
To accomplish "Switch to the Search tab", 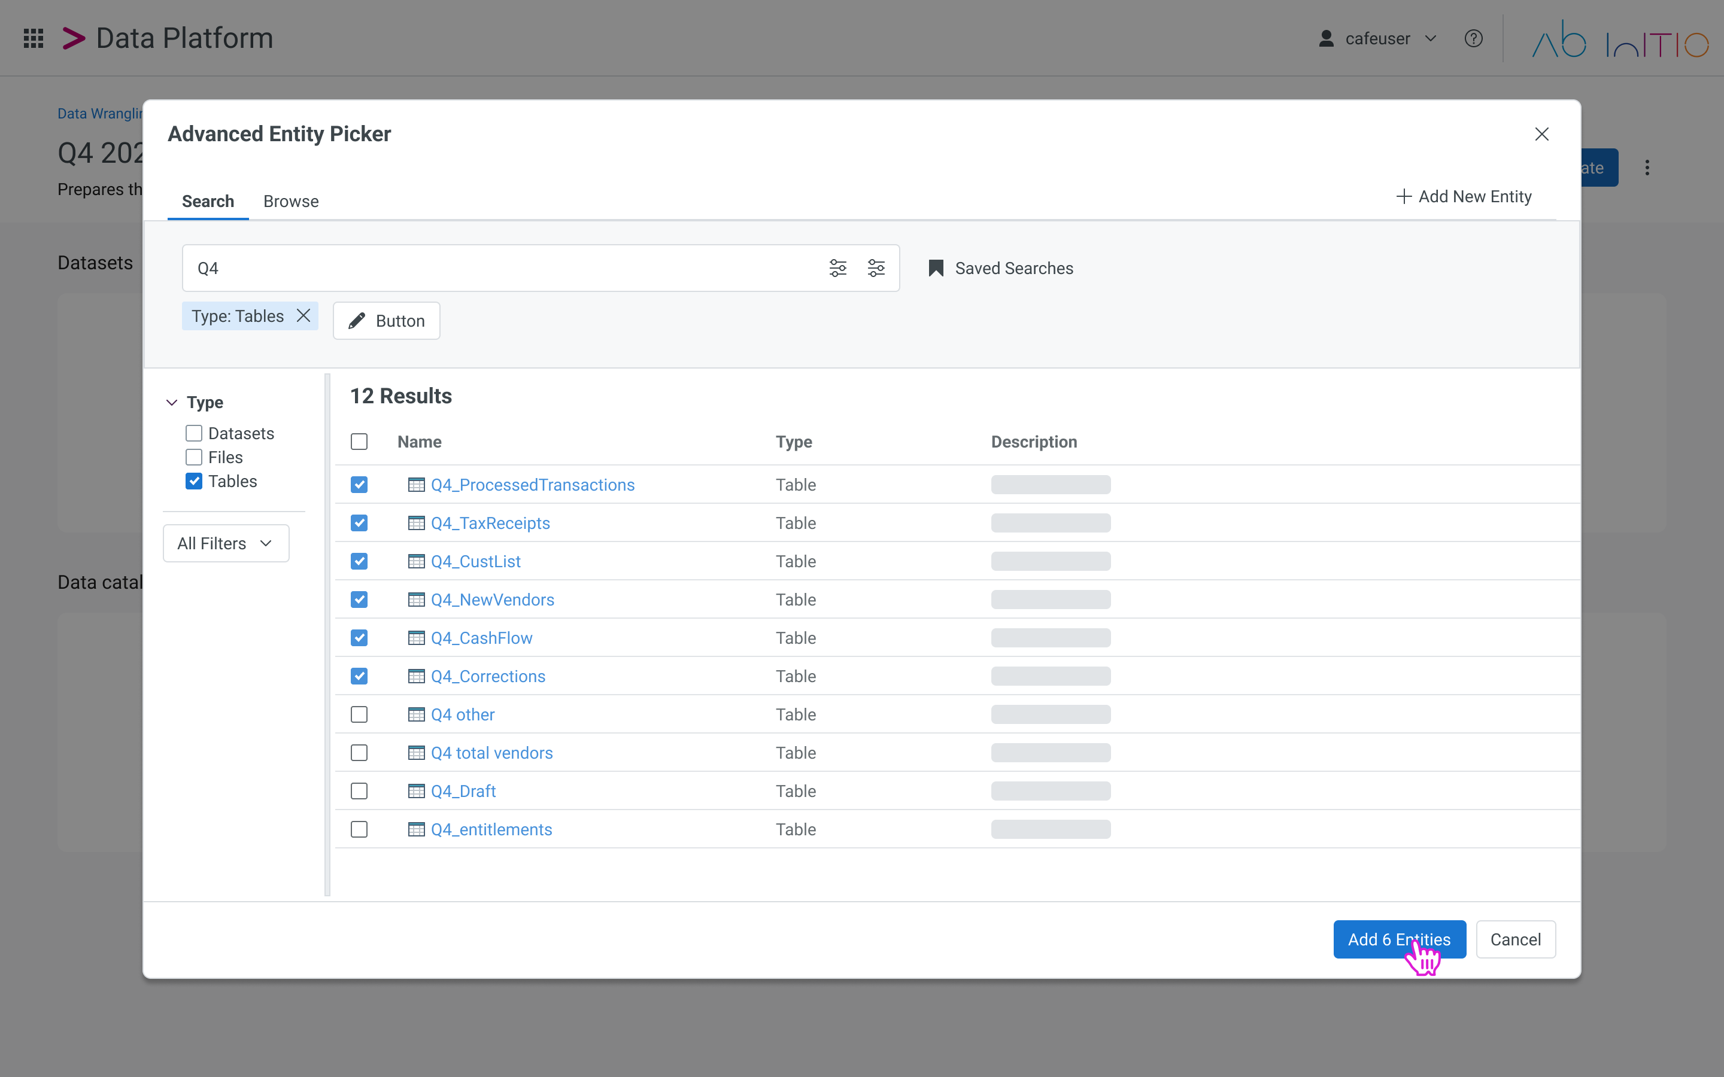I will [x=208, y=202].
